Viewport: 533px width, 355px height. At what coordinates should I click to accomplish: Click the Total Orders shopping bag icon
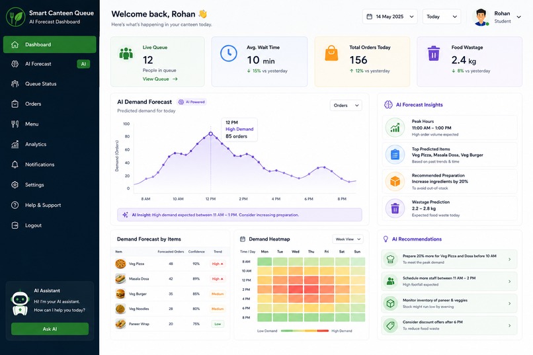click(331, 54)
